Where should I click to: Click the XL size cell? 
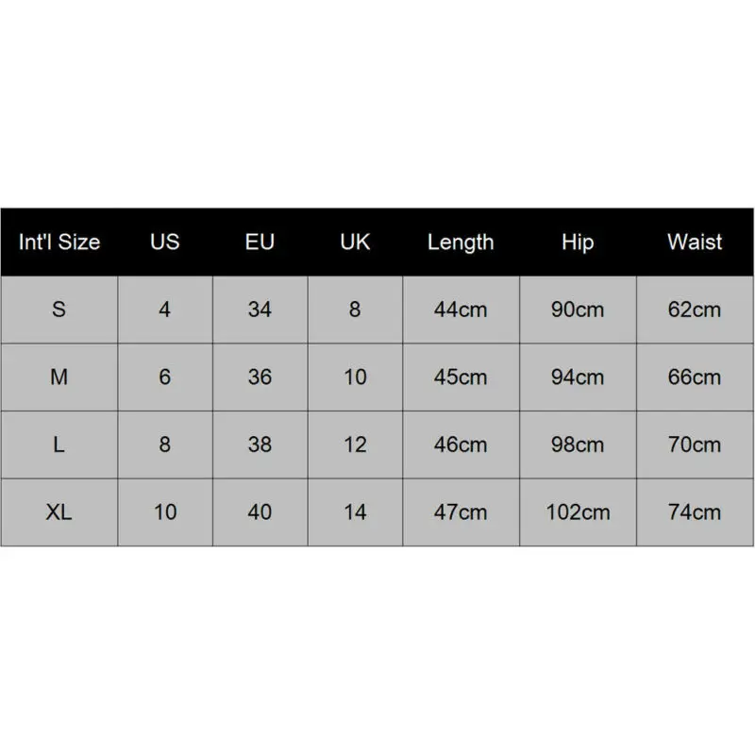[59, 512]
